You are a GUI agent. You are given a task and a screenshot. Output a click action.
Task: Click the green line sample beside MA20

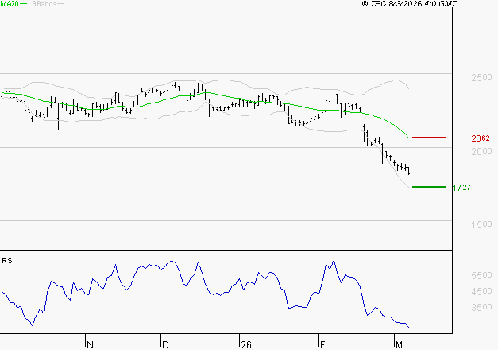pyautogui.click(x=25, y=4)
